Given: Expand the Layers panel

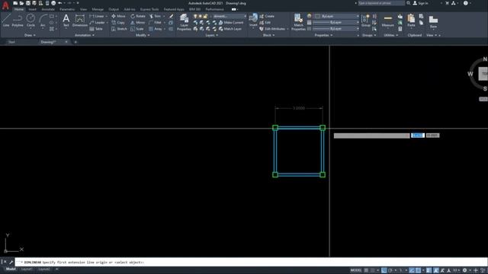Looking at the screenshot, I should pyautogui.click(x=212, y=35).
